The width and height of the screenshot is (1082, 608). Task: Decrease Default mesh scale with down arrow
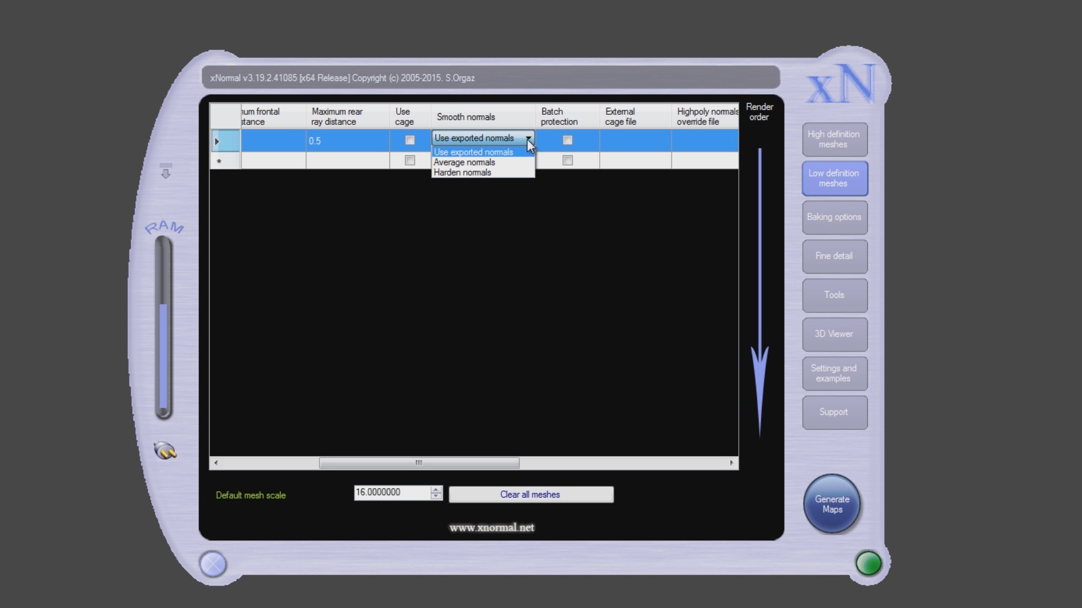436,496
